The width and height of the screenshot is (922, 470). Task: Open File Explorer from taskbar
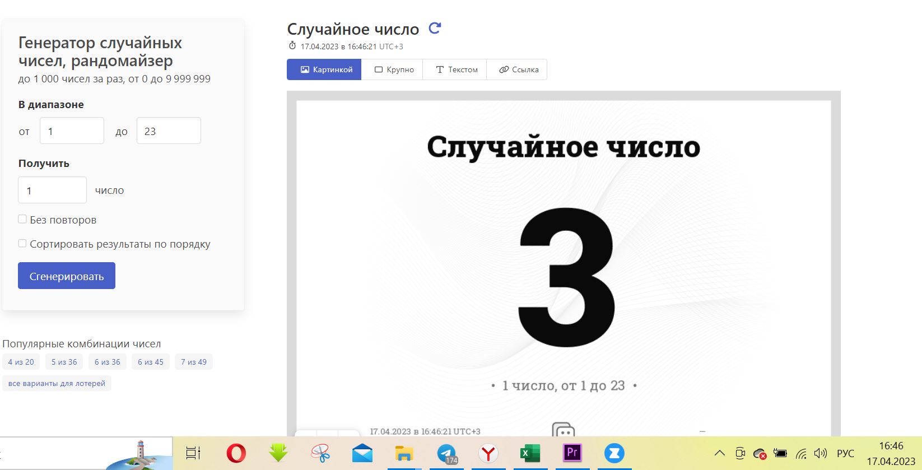(x=404, y=453)
